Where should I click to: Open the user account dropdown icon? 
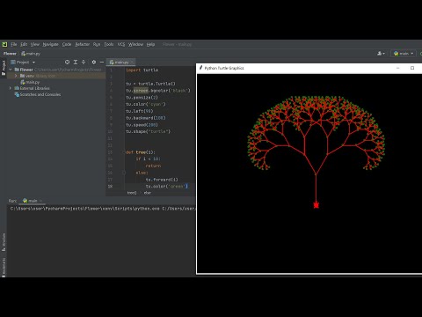tap(381, 54)
